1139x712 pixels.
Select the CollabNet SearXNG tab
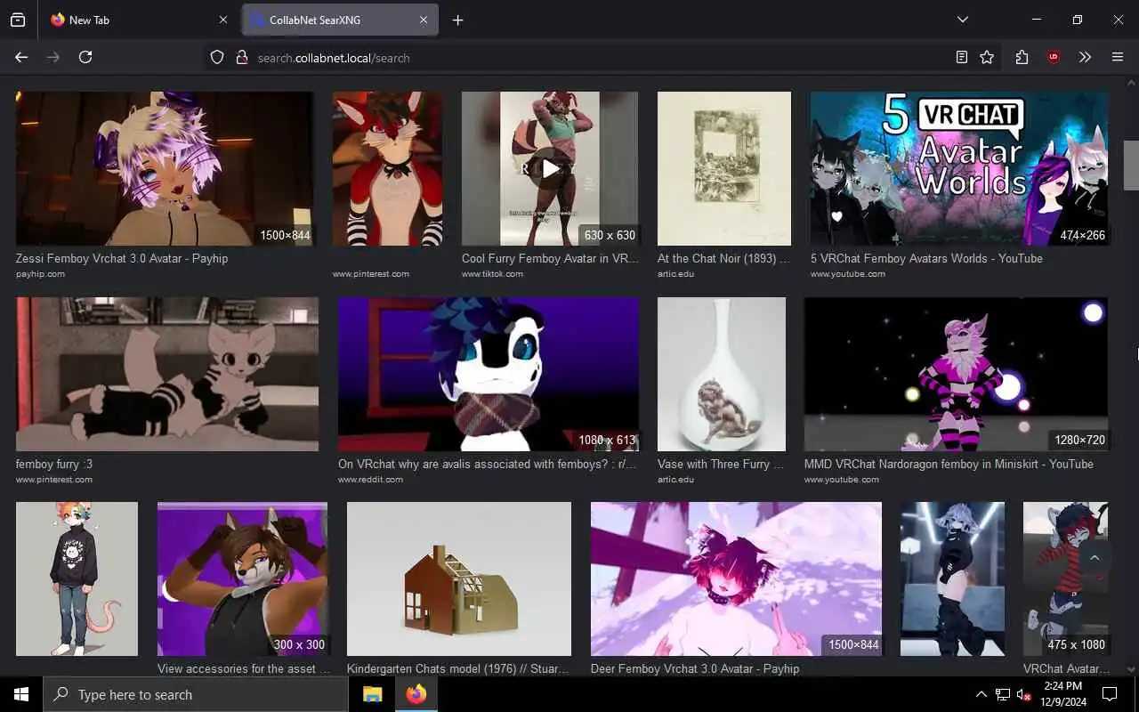(x=340, y=20)
